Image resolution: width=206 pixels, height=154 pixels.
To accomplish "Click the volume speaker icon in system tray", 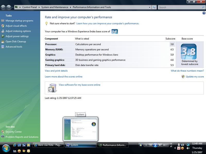I will tap(188, 148).
